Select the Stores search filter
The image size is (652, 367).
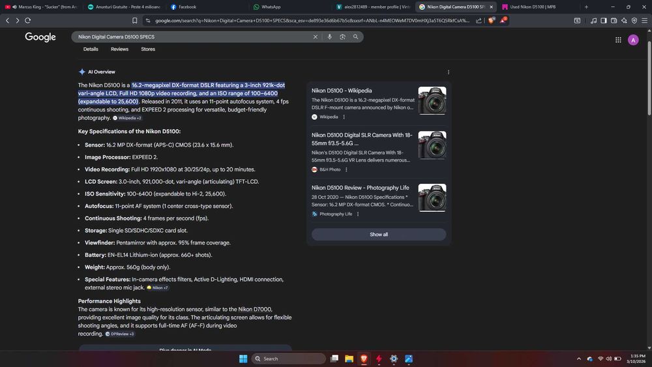(x=148, y=49)
